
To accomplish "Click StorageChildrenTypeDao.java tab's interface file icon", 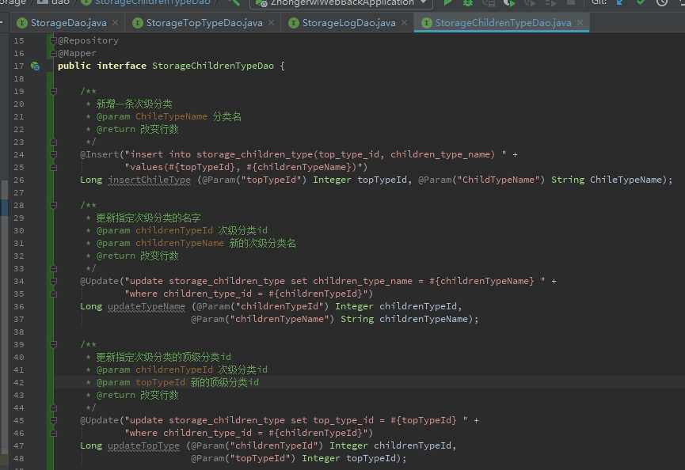I will click(x=426, y=23).
